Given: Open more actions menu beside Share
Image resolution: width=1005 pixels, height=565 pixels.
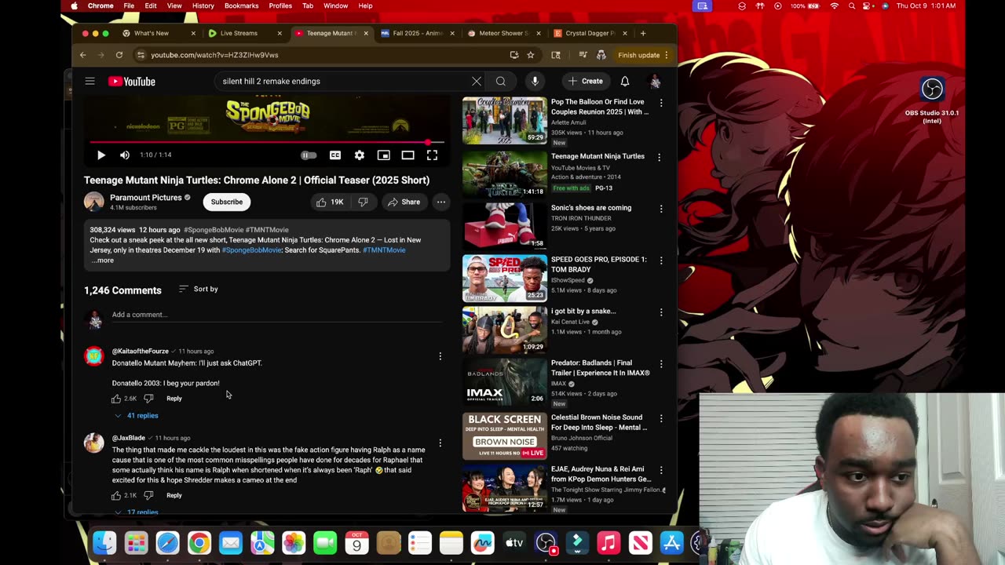Looking at the screenshot, I should click(x=441, y=202).
